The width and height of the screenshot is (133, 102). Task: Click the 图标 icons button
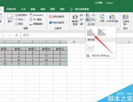[x=19, y=24]
